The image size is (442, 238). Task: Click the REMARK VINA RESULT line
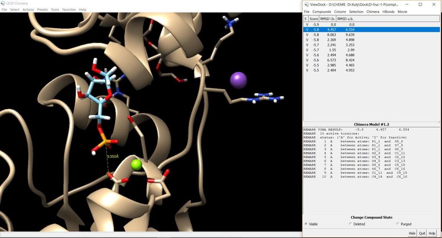[356, 130]
